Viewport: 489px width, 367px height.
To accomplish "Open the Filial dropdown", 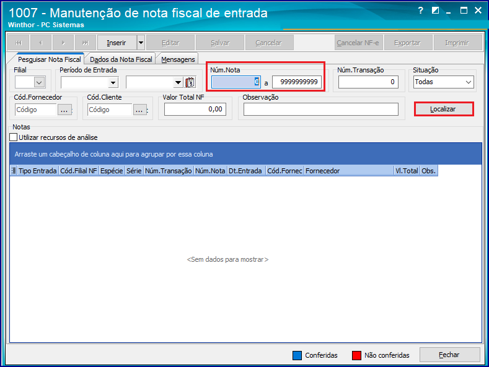I will pos(39,82).
